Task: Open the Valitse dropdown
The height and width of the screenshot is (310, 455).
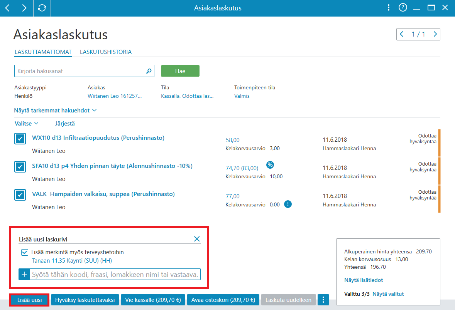Action: point(26,124)
